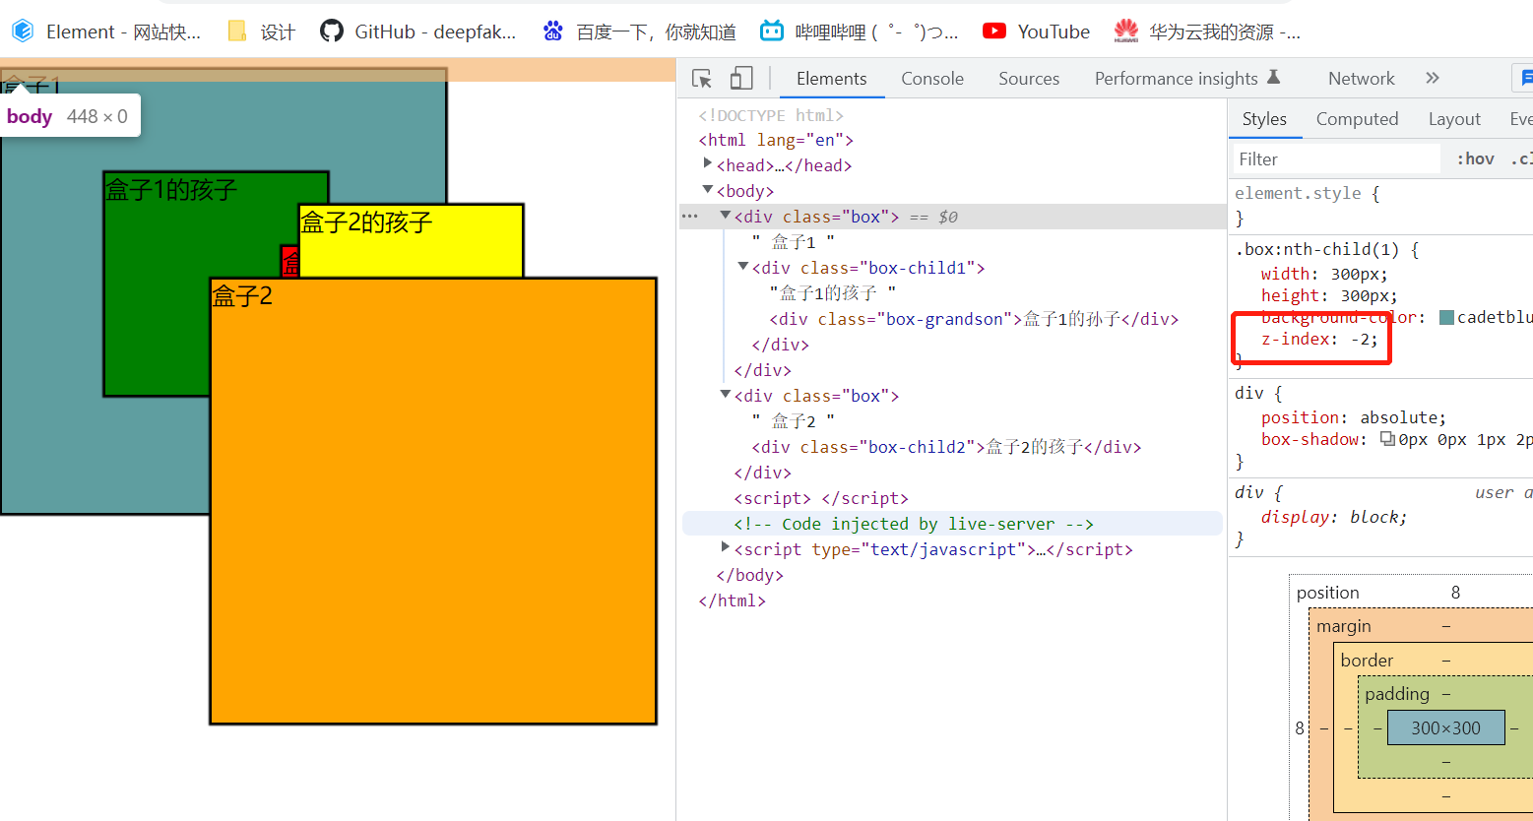Switch to the Console tab
1533x821 pixels.
pyautogui.click(x=932, y=79)
